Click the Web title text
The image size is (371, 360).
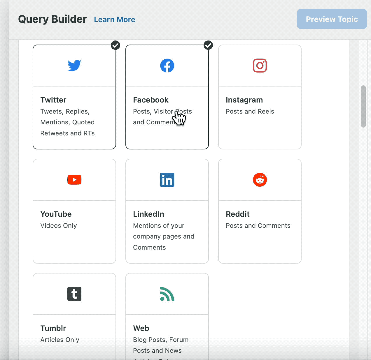click(x=141, y=328)
